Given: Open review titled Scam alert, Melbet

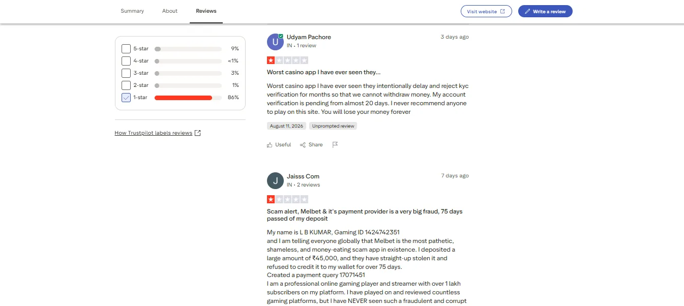Looking at the screenshot, I should coord(365,215).
